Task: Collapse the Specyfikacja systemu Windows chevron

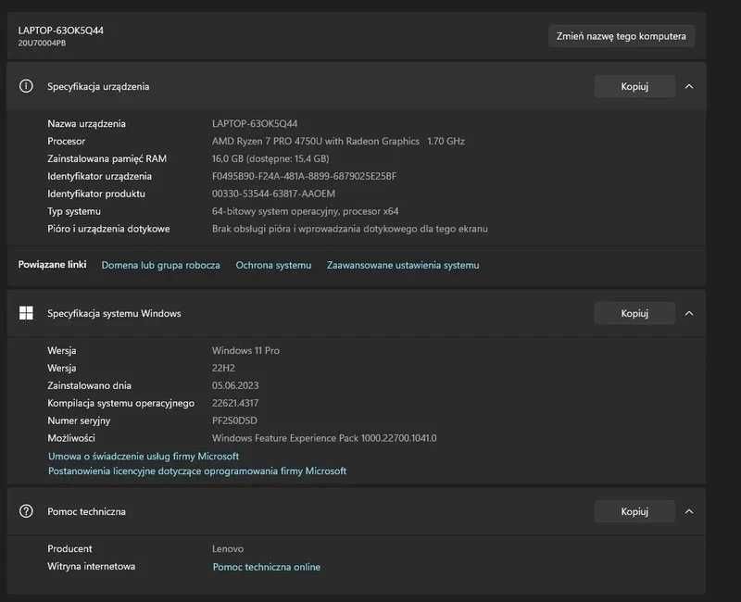Action: point(689,313)
